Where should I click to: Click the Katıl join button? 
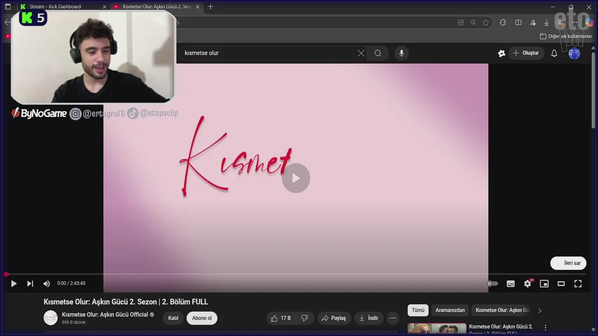pyautogui.click(x=173, y=318)
